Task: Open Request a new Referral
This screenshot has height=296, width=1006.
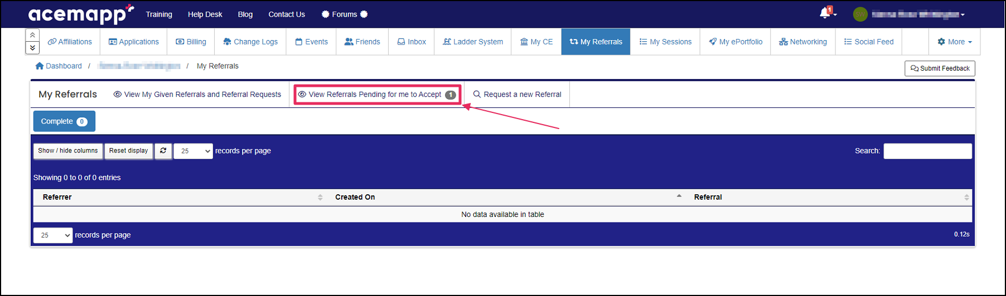Action: click(517, 95)
